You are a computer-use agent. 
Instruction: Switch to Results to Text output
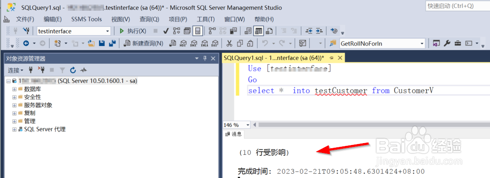(x=248, y=31)
